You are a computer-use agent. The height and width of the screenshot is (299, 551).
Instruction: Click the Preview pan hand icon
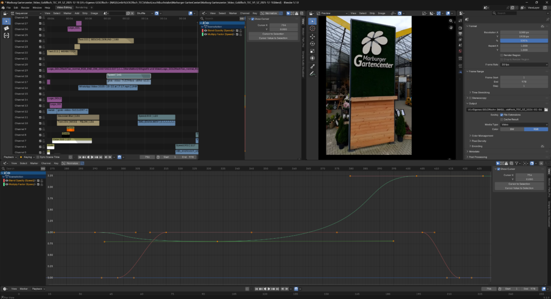point(451,27)
